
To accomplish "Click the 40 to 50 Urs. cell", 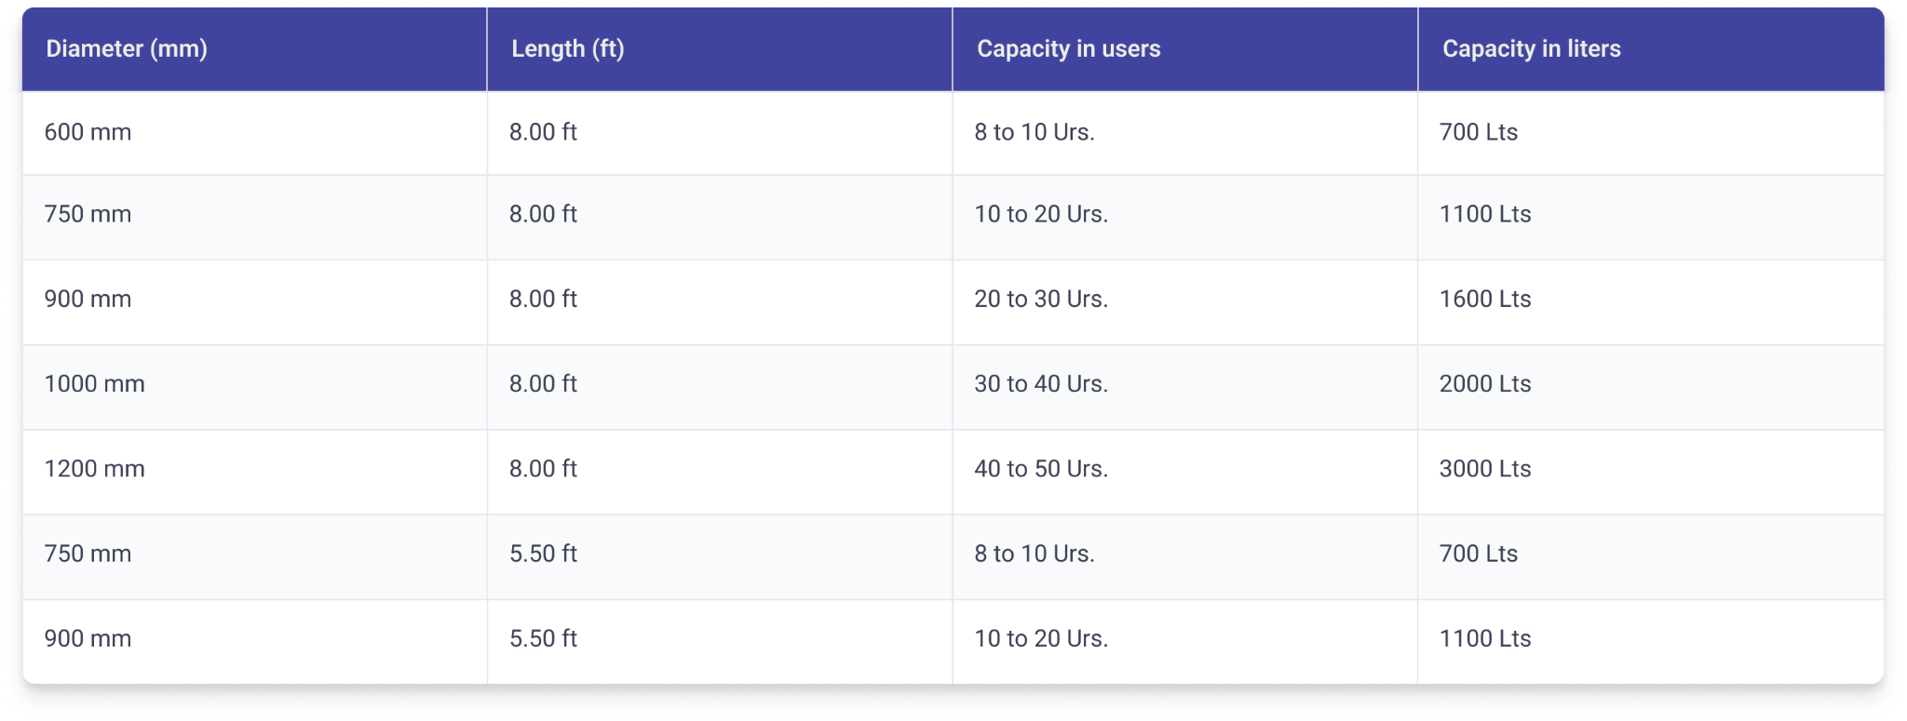I will pyautogui.click(x=1040, y=469).
